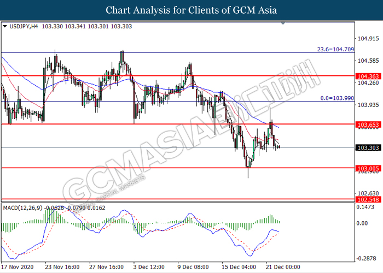Click the OHLC values 103.330 103.341 103.301 103.303
This screenshot has height=273, width=383.
tap(86, 26)
